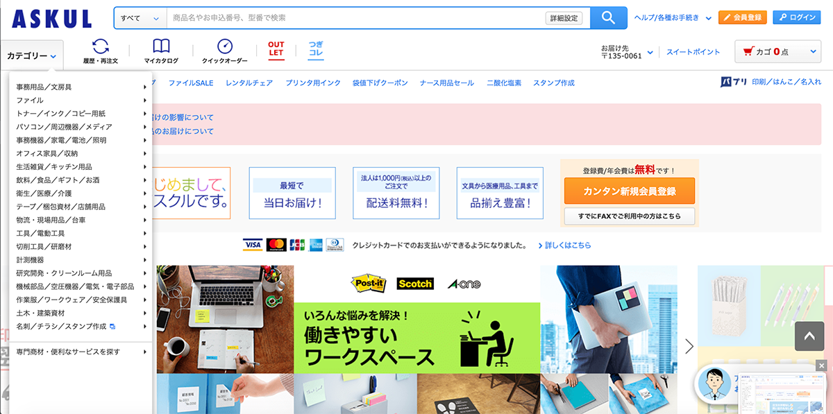Click the JCB card logo

[297, 245]
